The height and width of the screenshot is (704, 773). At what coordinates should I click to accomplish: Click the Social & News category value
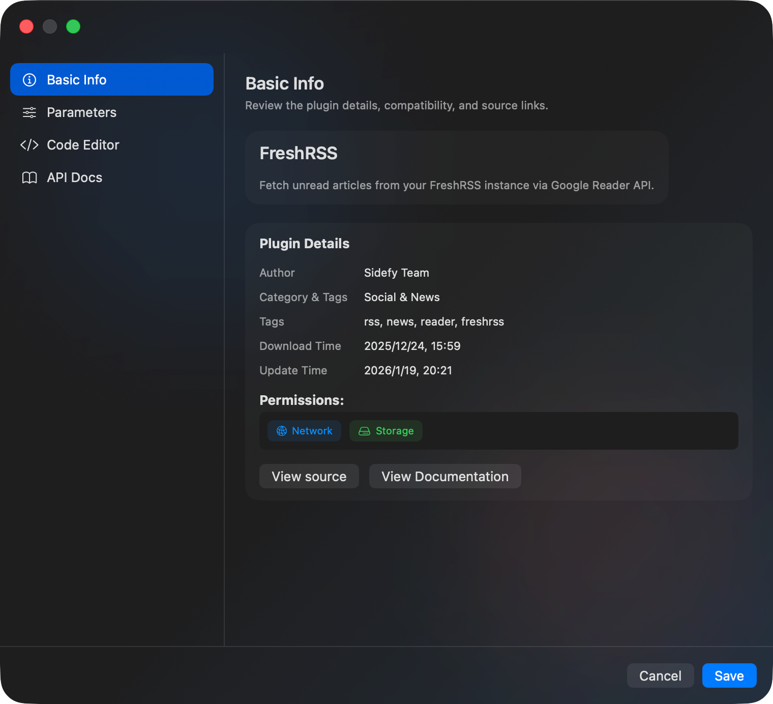pyautogui.click(x=402, y=297)
